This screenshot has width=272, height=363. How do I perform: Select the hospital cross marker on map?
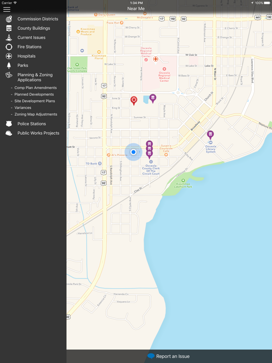pyautogui.click(x=156, y=59)
